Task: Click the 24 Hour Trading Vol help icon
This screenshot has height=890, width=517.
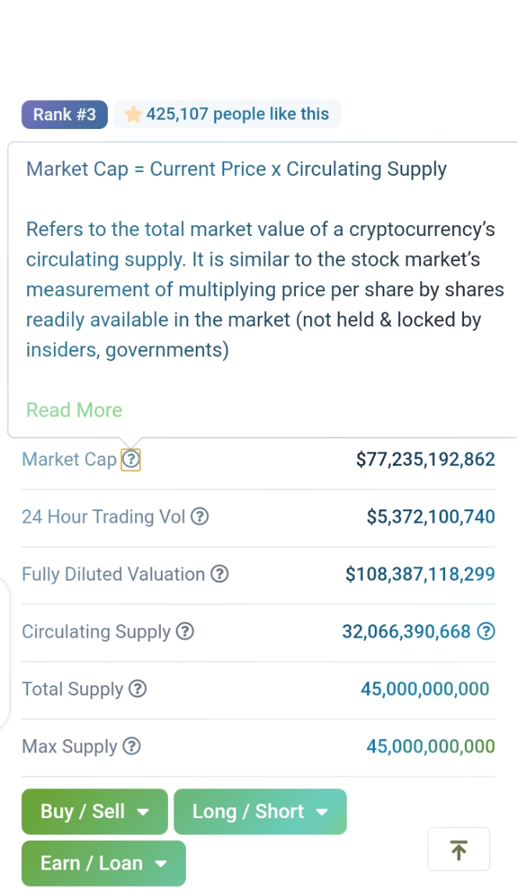Action: [200, 516]
